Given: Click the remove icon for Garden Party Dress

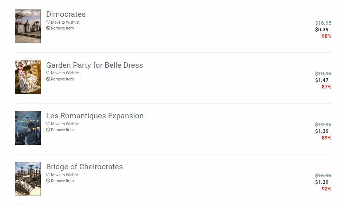Looking at the screenshot, I should coord(48,79).
